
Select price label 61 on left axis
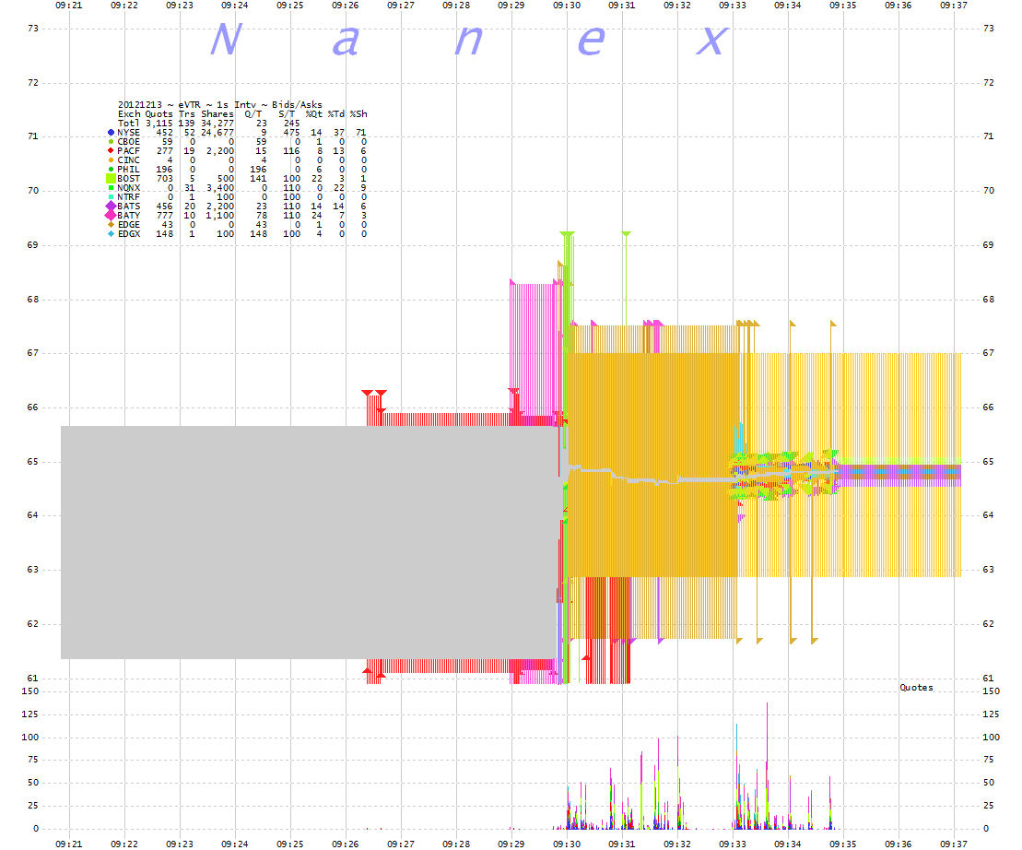pos(32,678)
